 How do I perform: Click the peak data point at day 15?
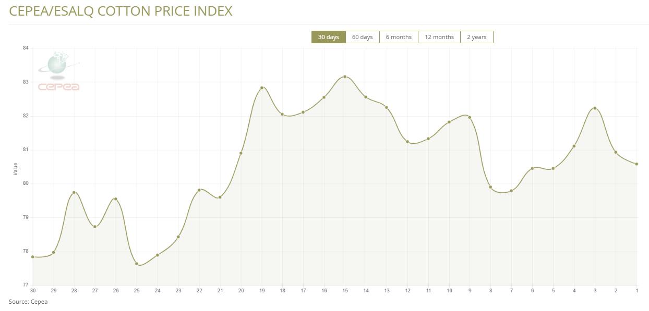pos(345,77)
